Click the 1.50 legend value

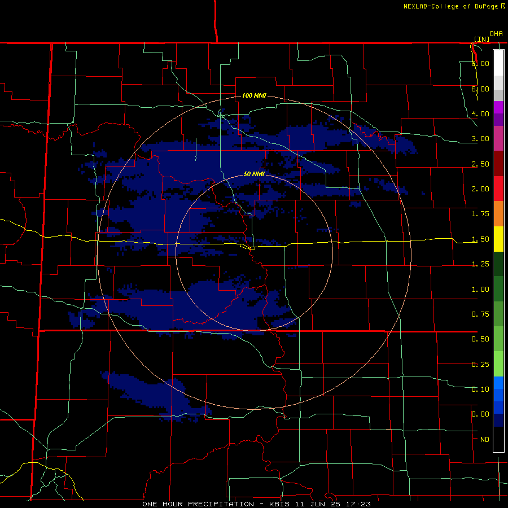pyautogui.click(x=480, y=239)
